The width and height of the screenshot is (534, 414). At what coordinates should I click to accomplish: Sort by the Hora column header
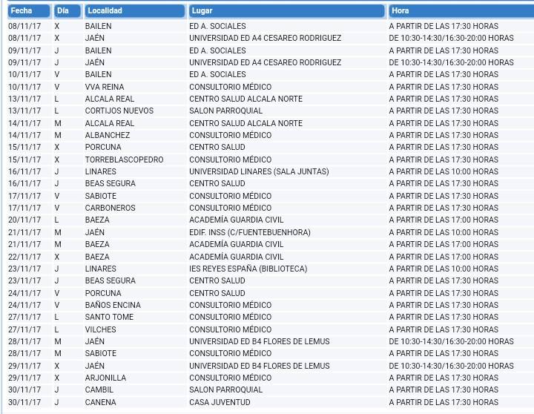[461, 11]
